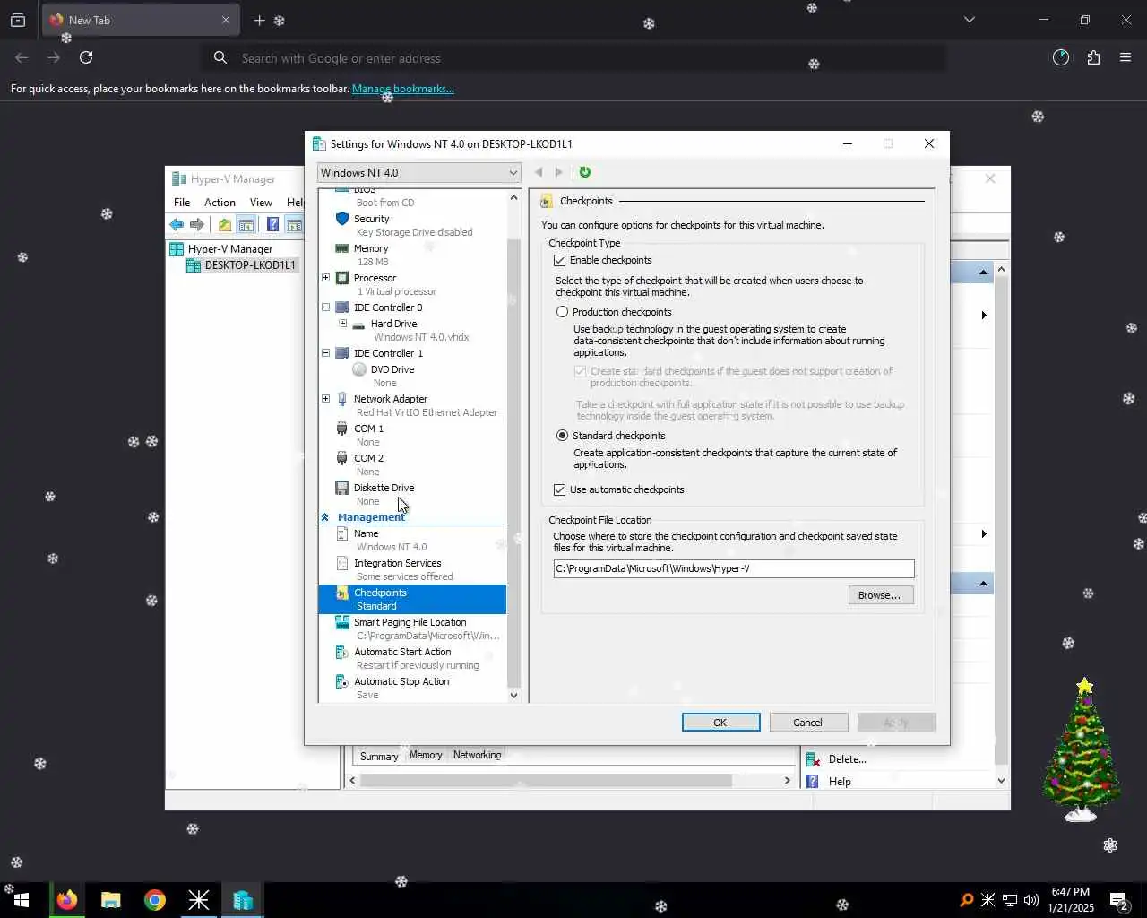Open the File menu in Hyper-V Manager
Screen dimensions: 1147x918
[182, 203]
